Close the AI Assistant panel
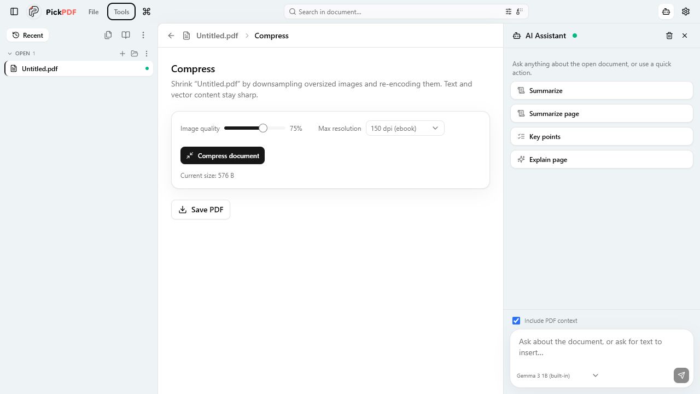700x394 pixels. 685,36
